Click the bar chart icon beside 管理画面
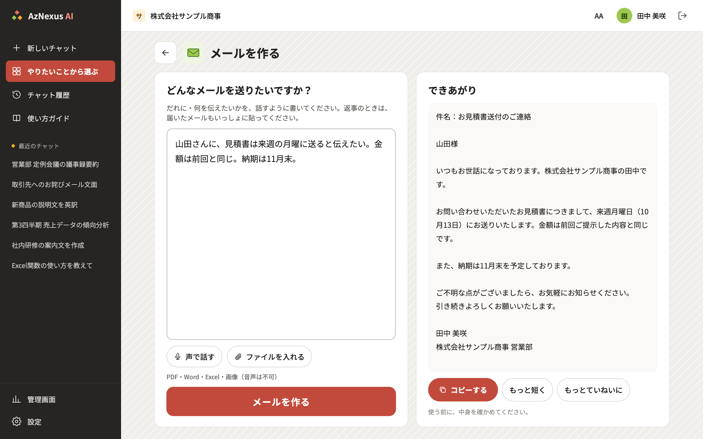 click(x=17, y=399)
